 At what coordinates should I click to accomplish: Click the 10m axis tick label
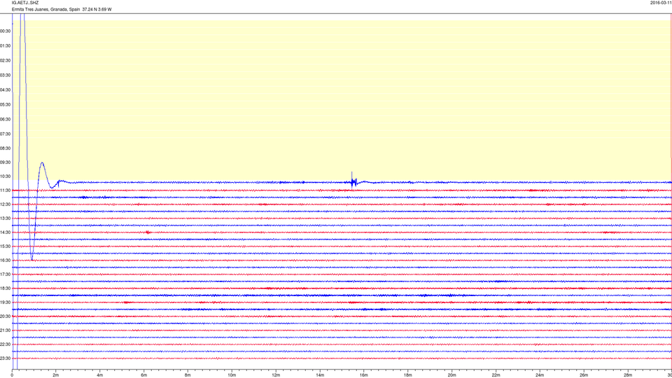click(232, 375)
